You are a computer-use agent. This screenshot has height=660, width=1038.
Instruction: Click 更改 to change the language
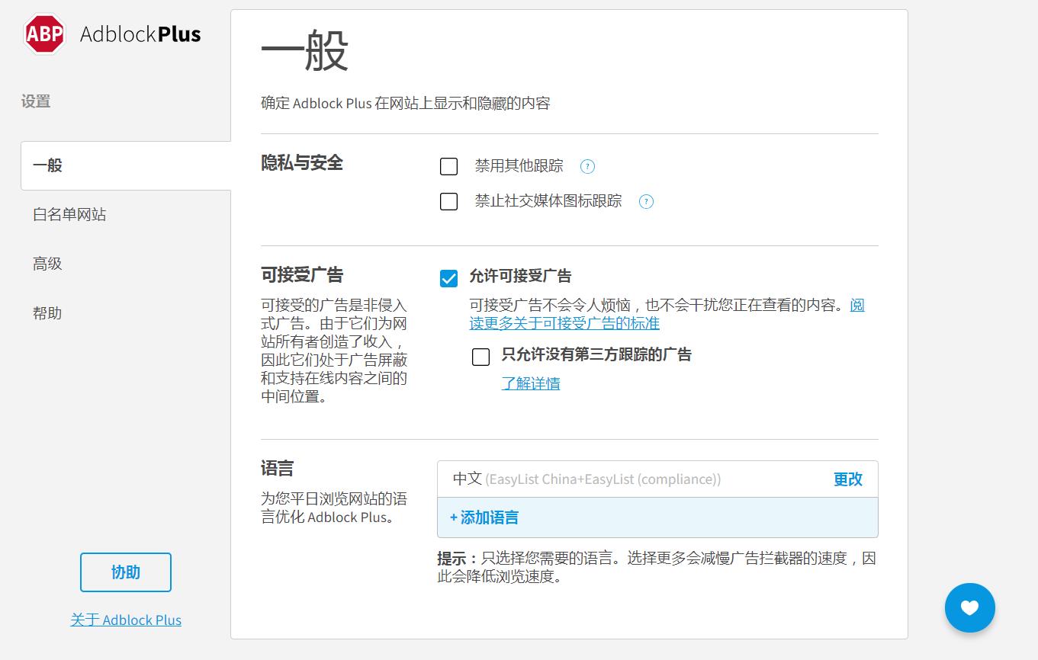pos(848,479)
